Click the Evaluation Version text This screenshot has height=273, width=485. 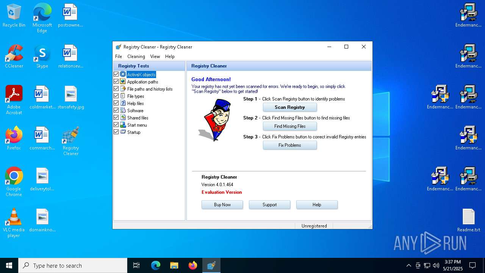222,192
